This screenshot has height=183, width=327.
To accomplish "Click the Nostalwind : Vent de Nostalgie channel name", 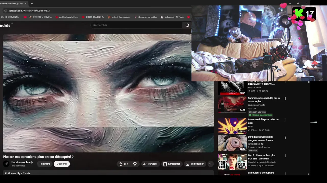I will pyautogui.click(x=262, y=162).
